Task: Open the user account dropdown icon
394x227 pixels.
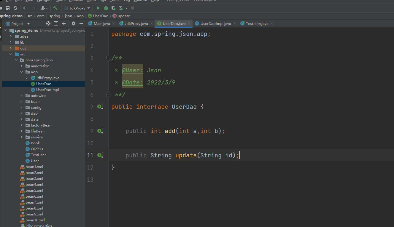Action: (44, 8)
